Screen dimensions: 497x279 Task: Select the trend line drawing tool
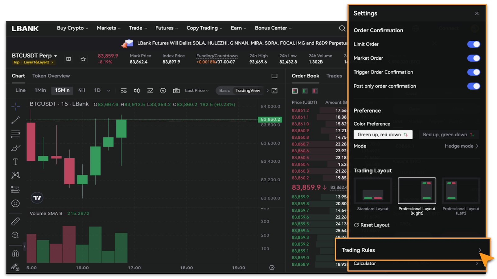click(x=16, y=120)
